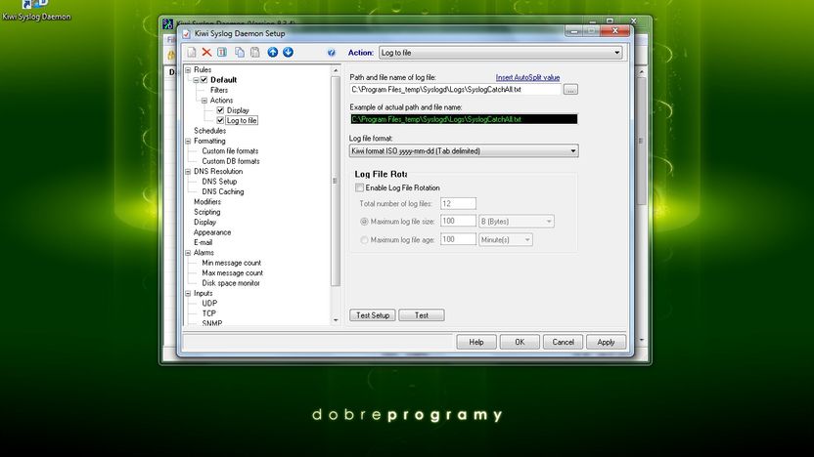Click the Test button
The height and width of the screenshot is (457, 814).
tap(422, 315)
